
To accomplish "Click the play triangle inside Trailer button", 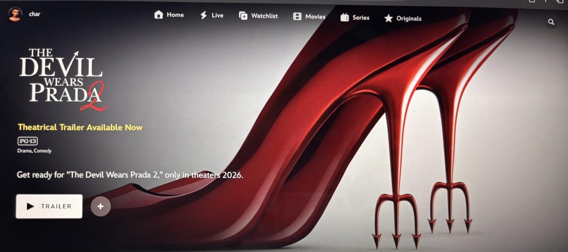I will tap(30, 207).
